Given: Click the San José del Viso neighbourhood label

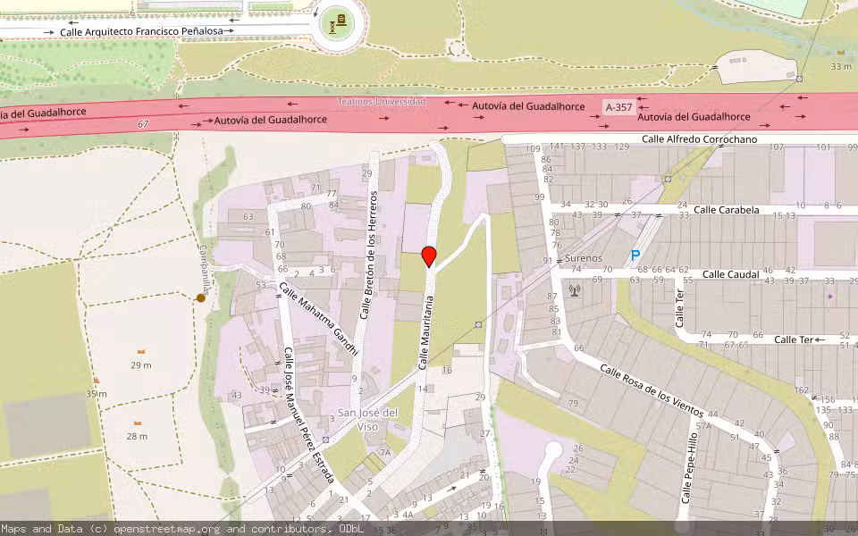Looking at the screenshot, I should 367,420.
